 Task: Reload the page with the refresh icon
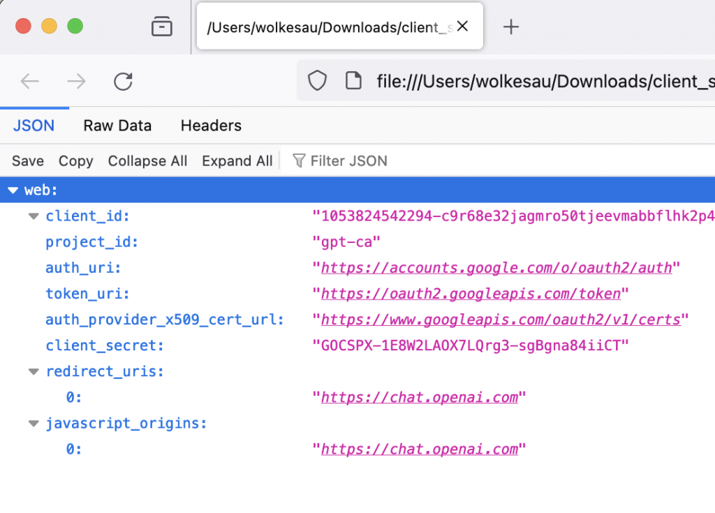coord(123,82)
